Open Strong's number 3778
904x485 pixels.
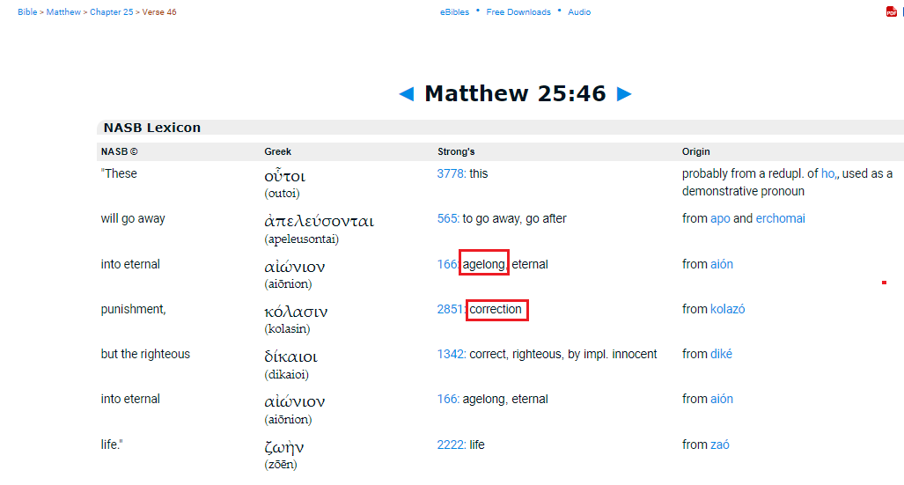[450, 173]
